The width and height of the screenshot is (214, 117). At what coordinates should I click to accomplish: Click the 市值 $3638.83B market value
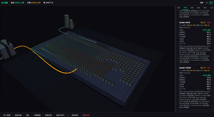34,3
